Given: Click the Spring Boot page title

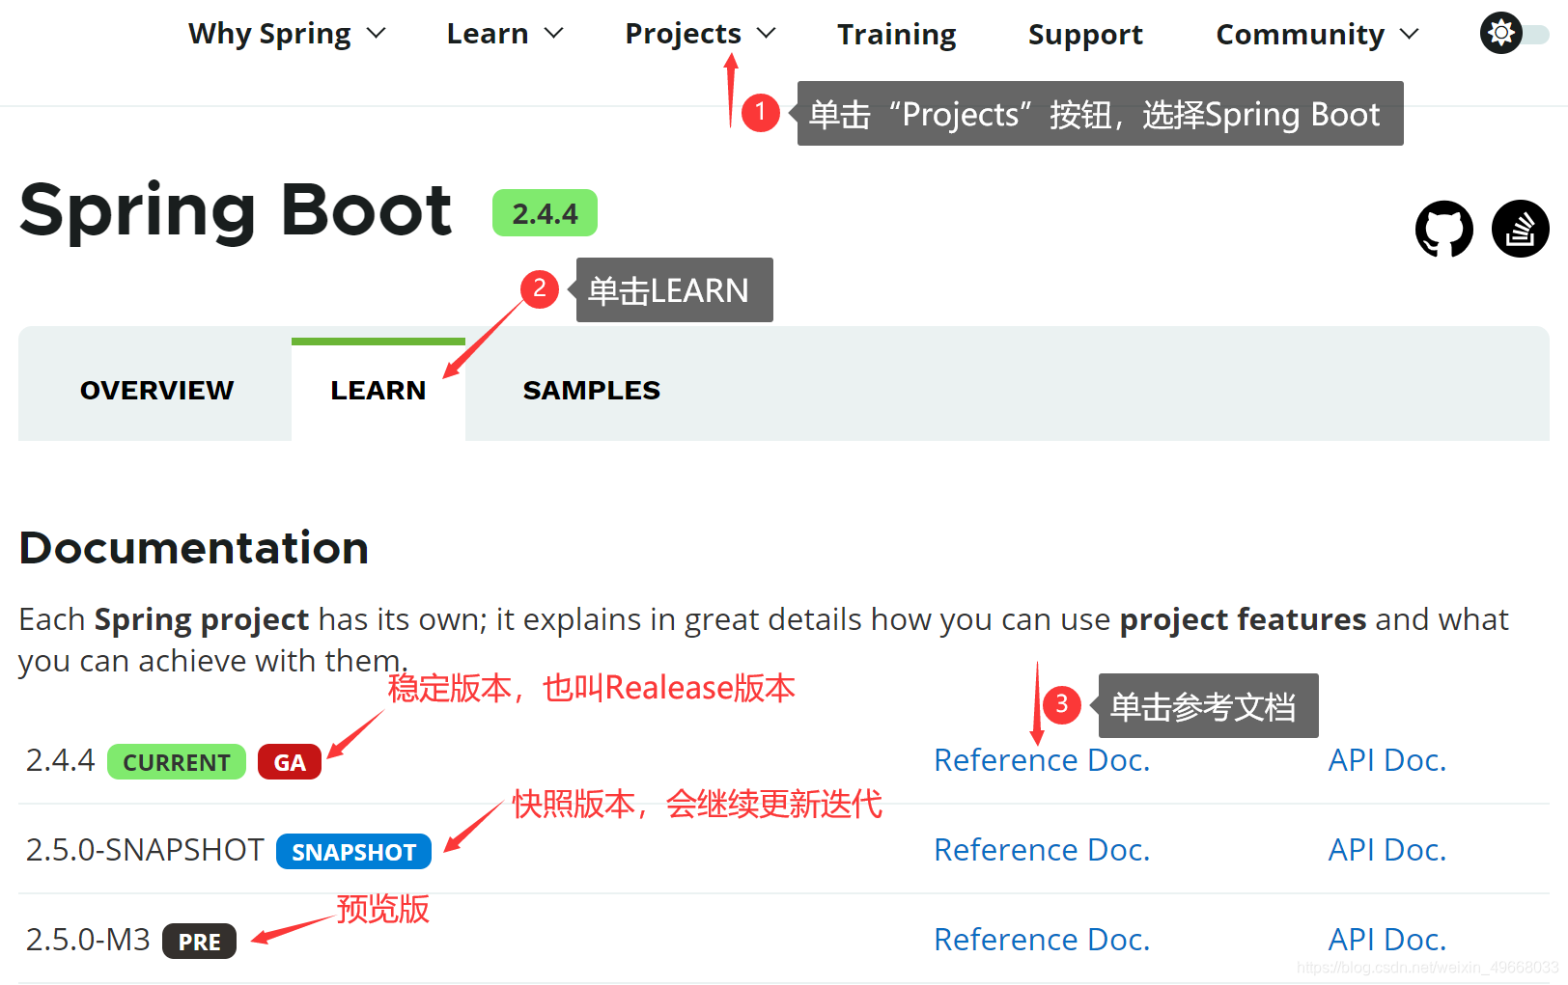Looking at the screenshot, I should pyautogui.click(x=236, y=212).
